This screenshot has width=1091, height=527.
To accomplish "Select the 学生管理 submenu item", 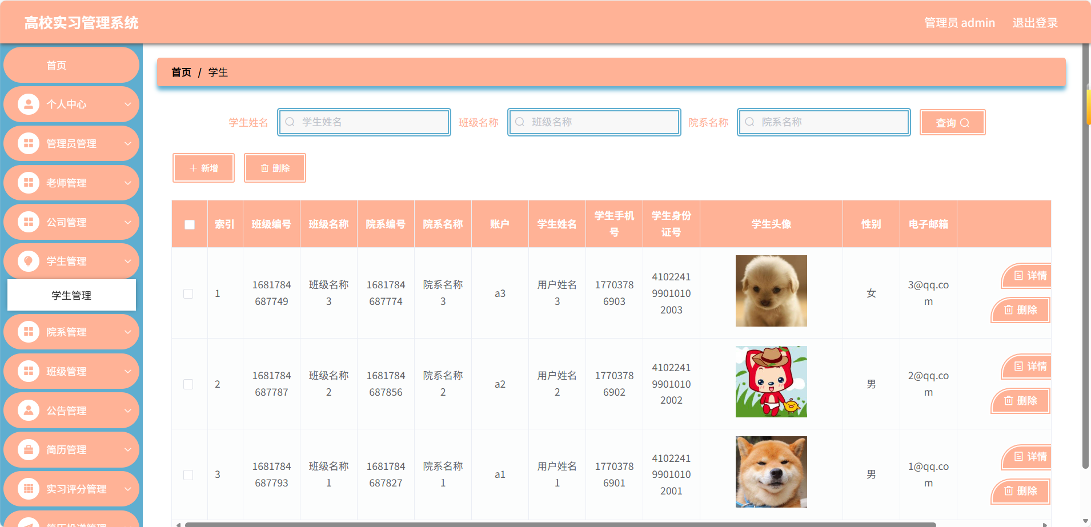I will 71,295.
